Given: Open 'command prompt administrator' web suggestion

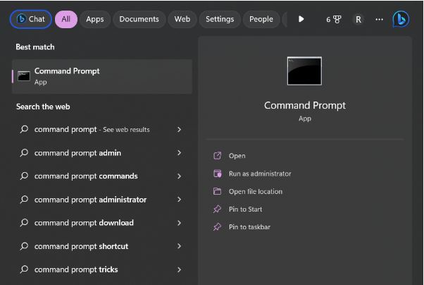Looking at the screenshot, I should coord(102,200).
